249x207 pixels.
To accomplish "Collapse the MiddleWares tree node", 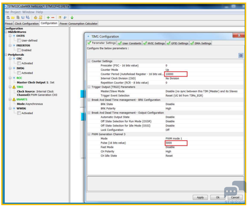I will [6, 32].
